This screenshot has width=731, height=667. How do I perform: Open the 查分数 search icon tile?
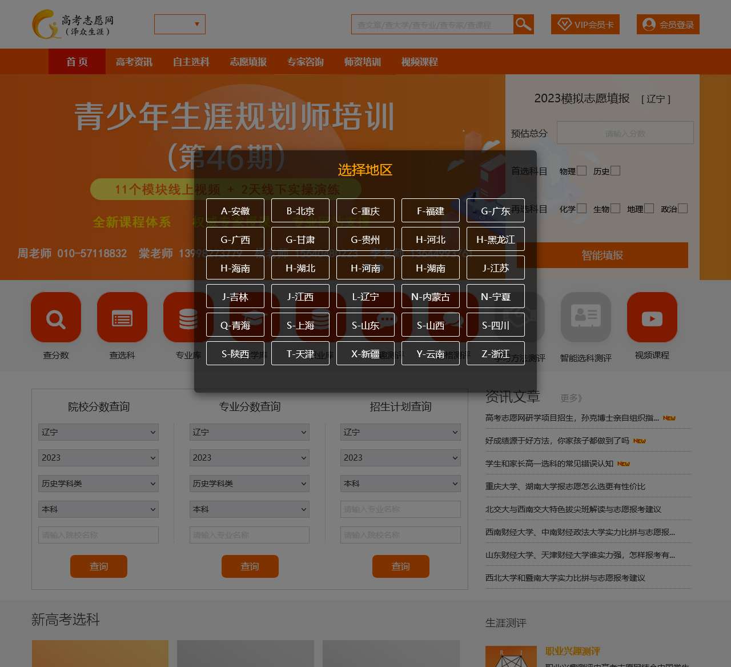(56, 317)
